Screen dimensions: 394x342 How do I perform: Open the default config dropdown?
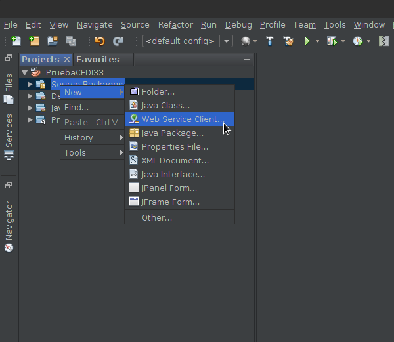coord(226,41)
